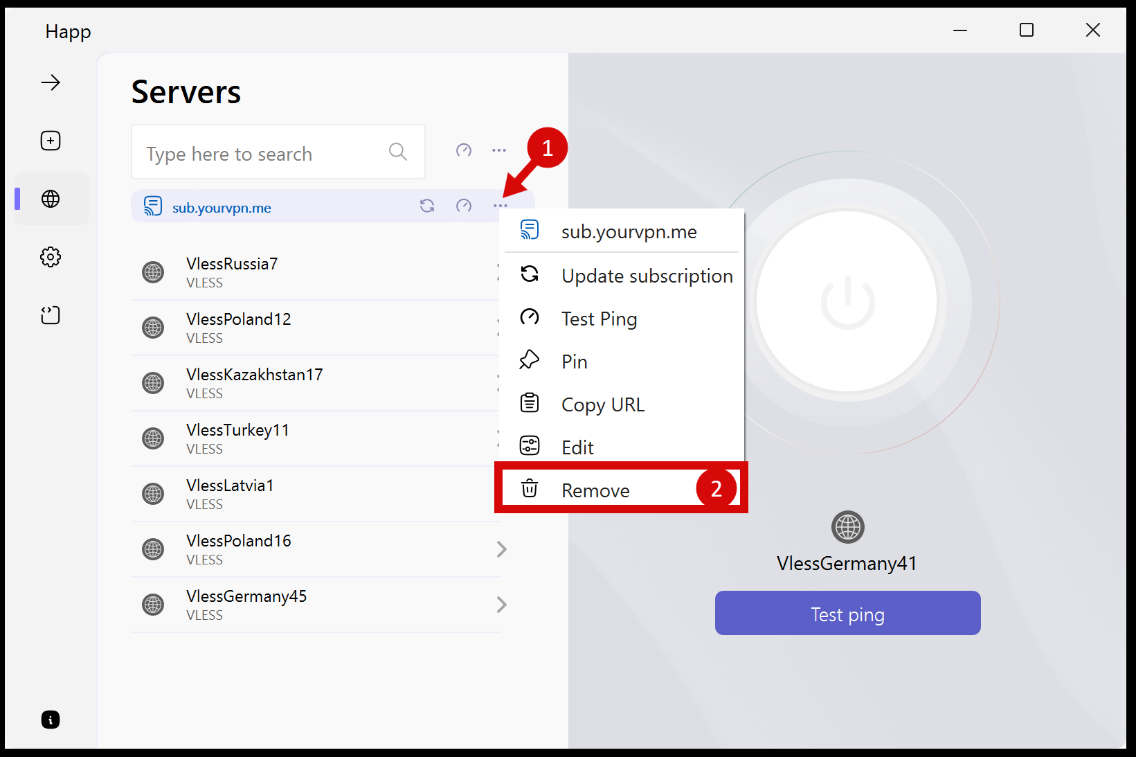The width and height of the screenshot is (1136, 757).
Task: Expand VlessPoland16 server details chevron
Action: 502,549
